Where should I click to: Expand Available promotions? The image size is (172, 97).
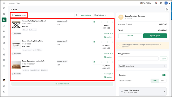[x=142, y=66]
